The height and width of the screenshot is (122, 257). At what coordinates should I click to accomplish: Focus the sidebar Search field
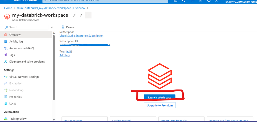point(26,27)
